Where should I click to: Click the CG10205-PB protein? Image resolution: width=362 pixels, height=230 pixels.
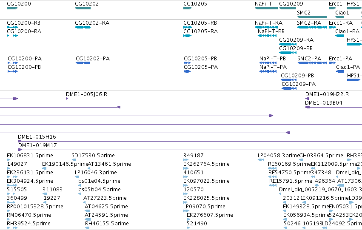coord(187,63)
